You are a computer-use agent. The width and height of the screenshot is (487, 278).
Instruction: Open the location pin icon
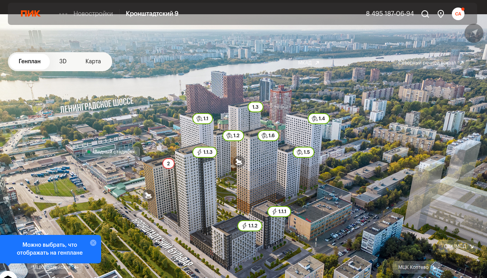[441, 14]
